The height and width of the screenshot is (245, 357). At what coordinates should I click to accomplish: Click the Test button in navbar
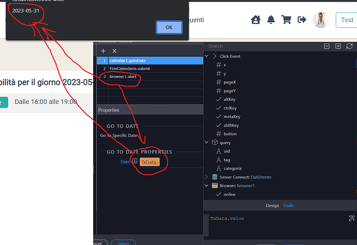(x=347, y=20)
